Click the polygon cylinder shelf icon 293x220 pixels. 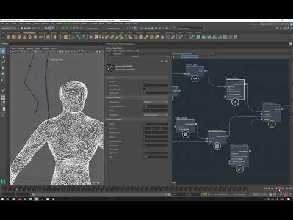19,37
